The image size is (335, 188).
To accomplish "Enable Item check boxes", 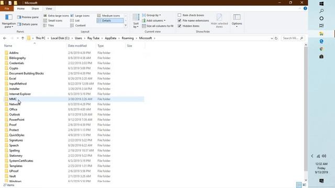I will pos(180,15).
